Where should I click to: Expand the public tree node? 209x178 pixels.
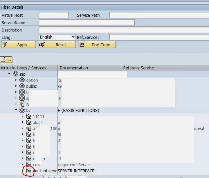[16, 86]
